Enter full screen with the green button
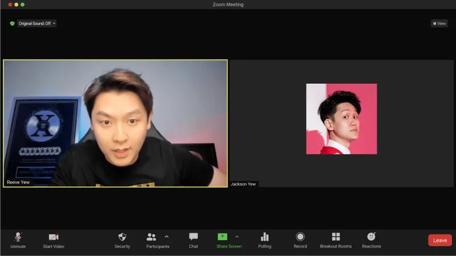 pos(23,5)
